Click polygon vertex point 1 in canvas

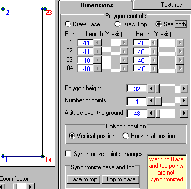(x=3, y=156)
